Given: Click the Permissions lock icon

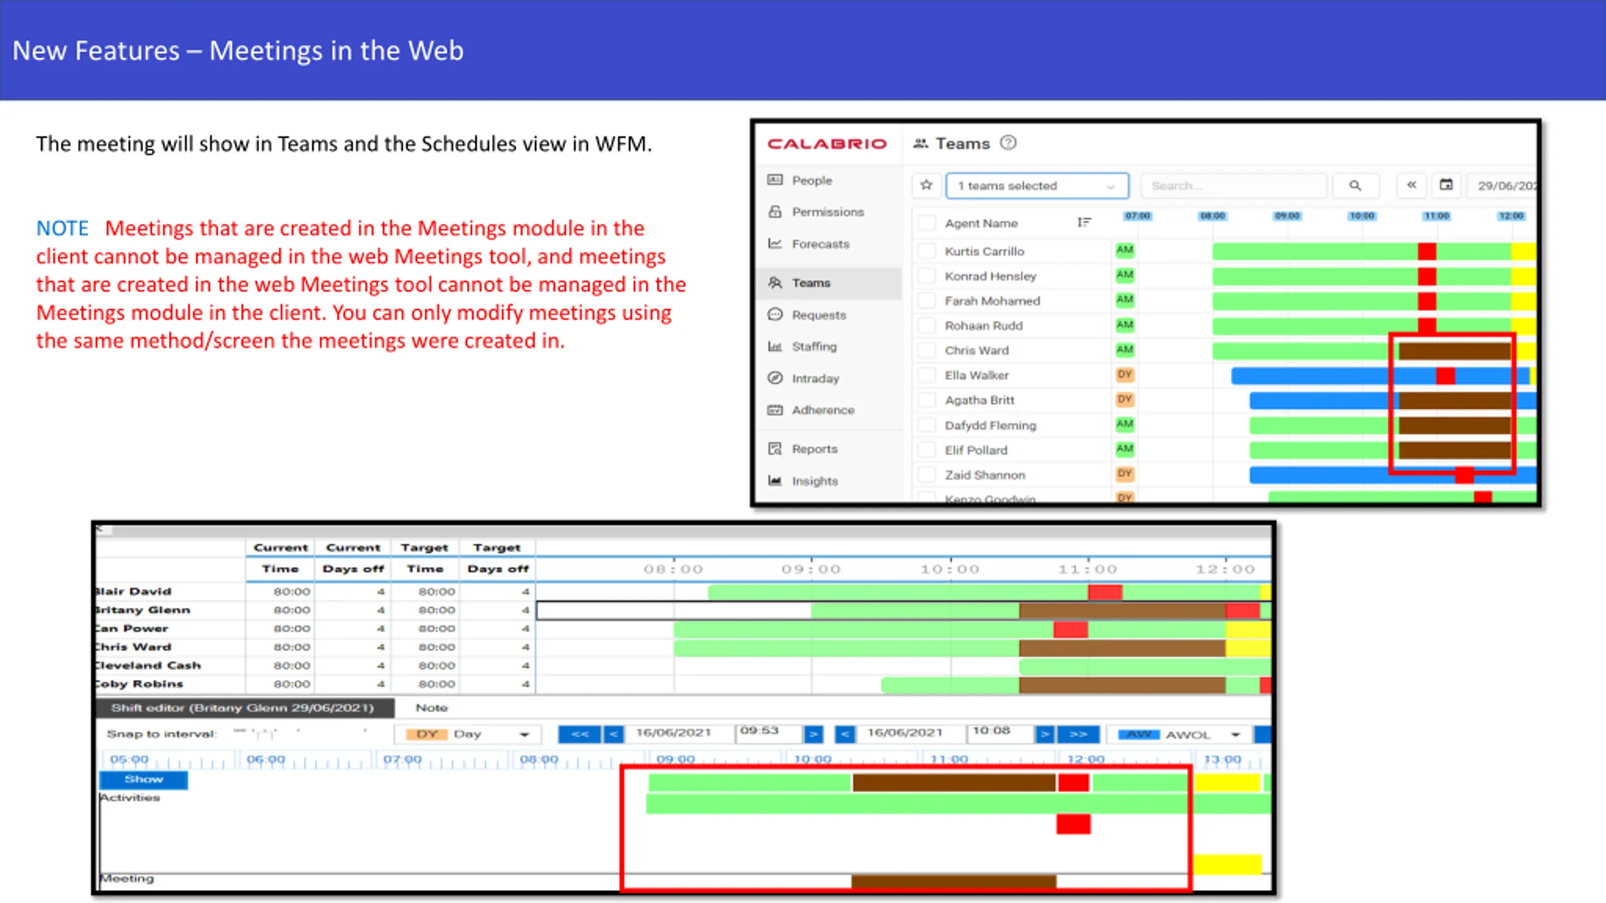Looking at the screenshot, I should pyautogui.click(x=775, y=211).
